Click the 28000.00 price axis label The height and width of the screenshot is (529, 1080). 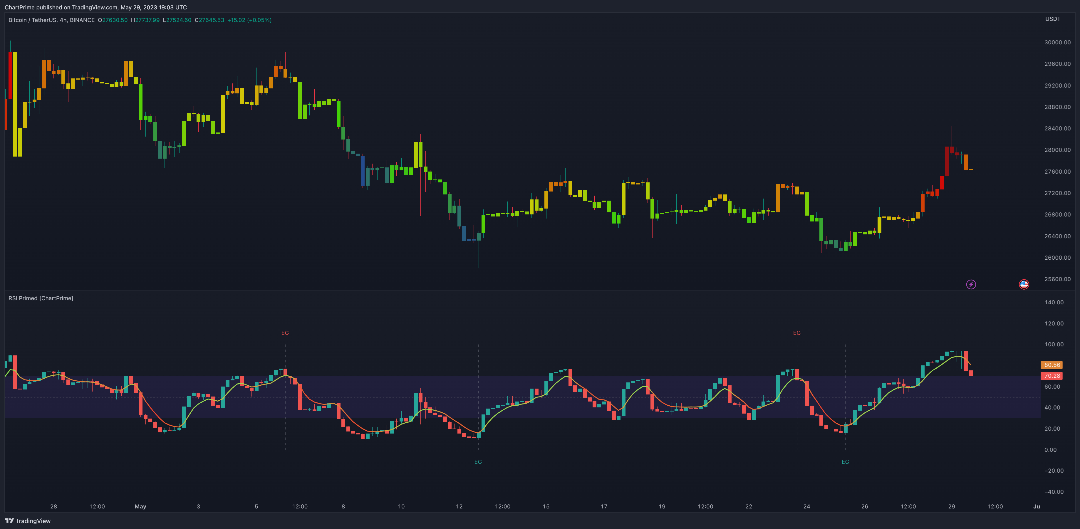pyautogui.click(x=1057, y=150)
